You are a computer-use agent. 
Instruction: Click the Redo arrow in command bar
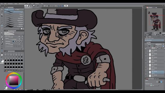[40, 6]
